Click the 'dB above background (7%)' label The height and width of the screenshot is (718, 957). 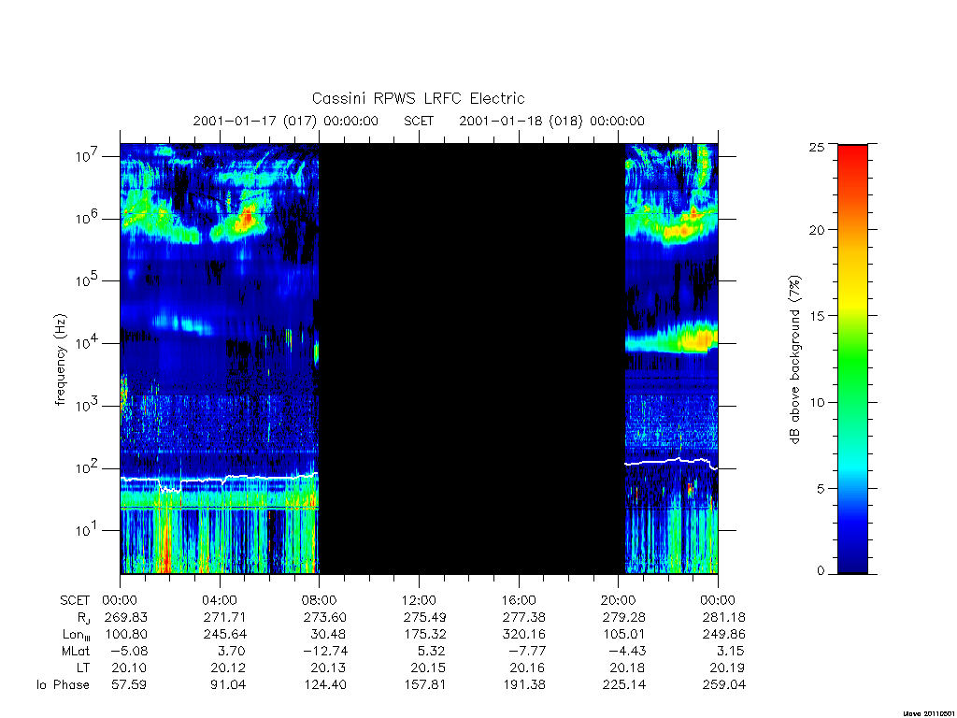[794, 360]
